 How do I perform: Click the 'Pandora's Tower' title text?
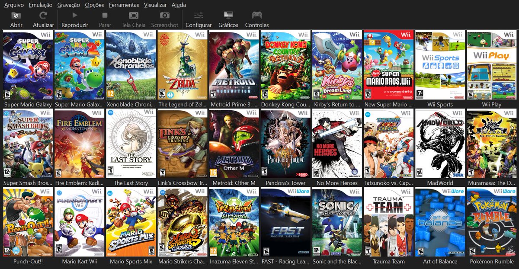tap(285, 183)
